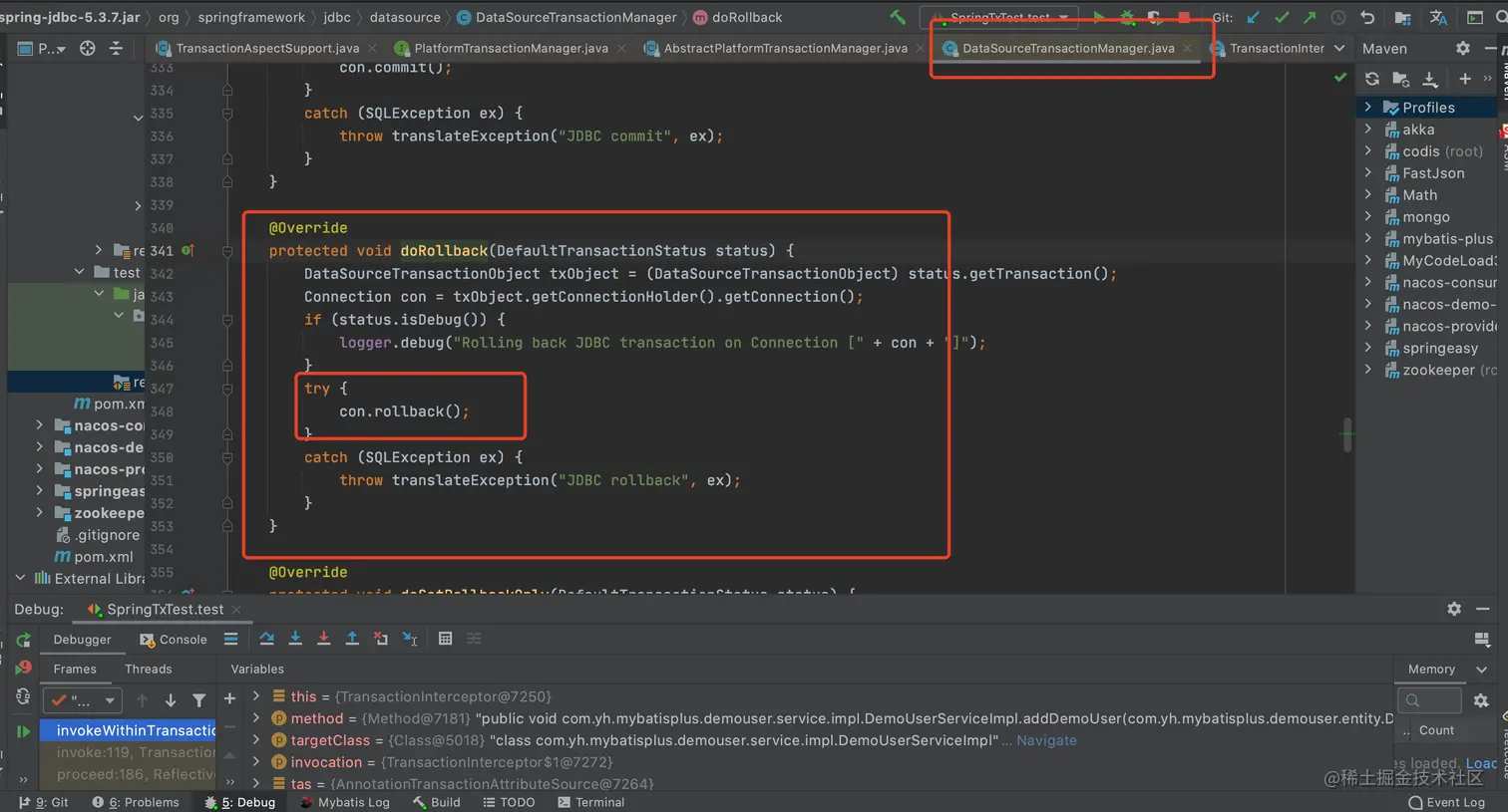The image size is (1508, 812).
Task: Click Step Out debugger icon
Action: pos(352,639)
